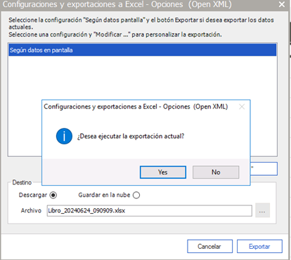The image size is (291, 260).
Task: Select the Descargar radio button
Action: click(x=53, y=195)
